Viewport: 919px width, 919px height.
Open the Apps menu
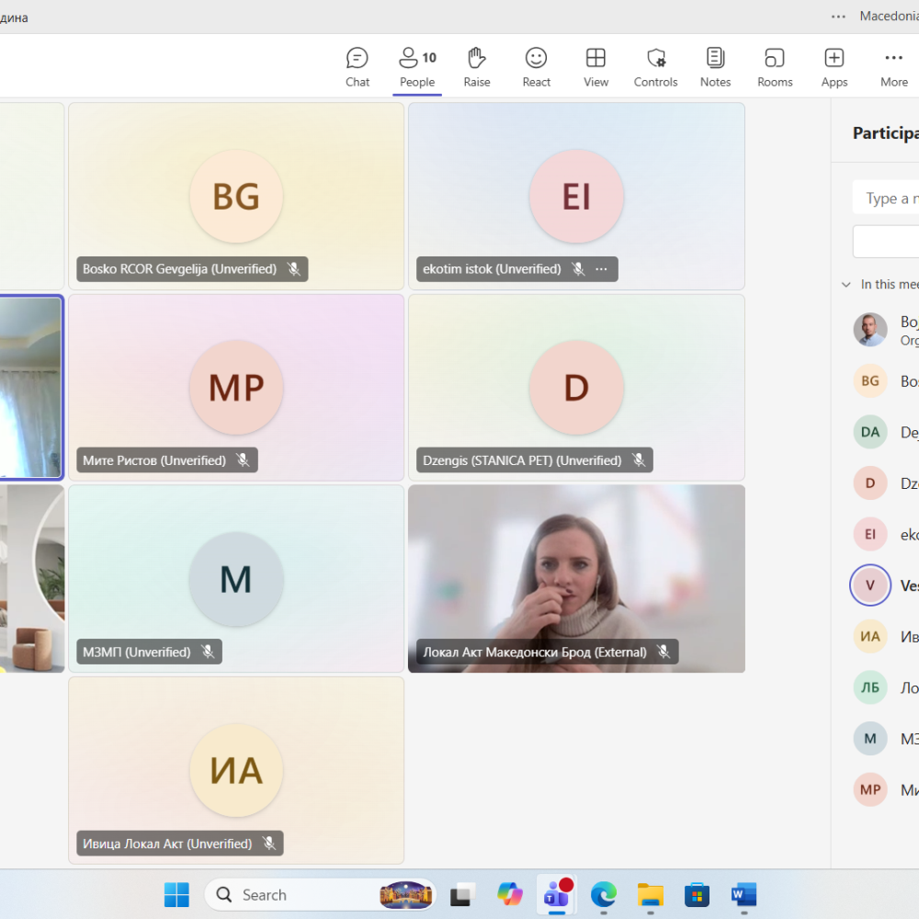834,67
